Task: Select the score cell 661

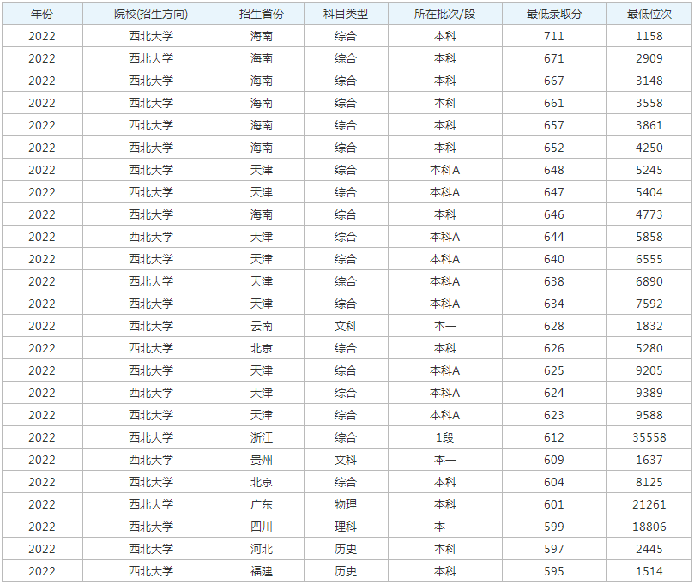Action: (x=554, y=103)
